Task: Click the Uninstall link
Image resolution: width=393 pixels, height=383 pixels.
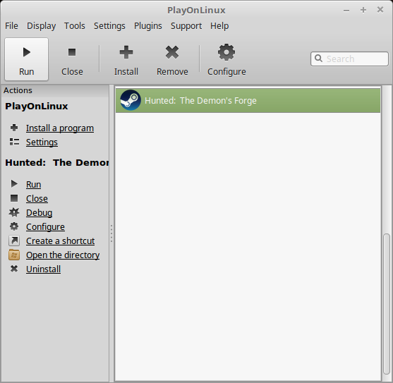Action: tap(43, 269)
